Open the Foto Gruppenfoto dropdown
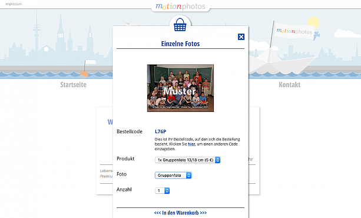361x218 pixels. pos(173,176)
